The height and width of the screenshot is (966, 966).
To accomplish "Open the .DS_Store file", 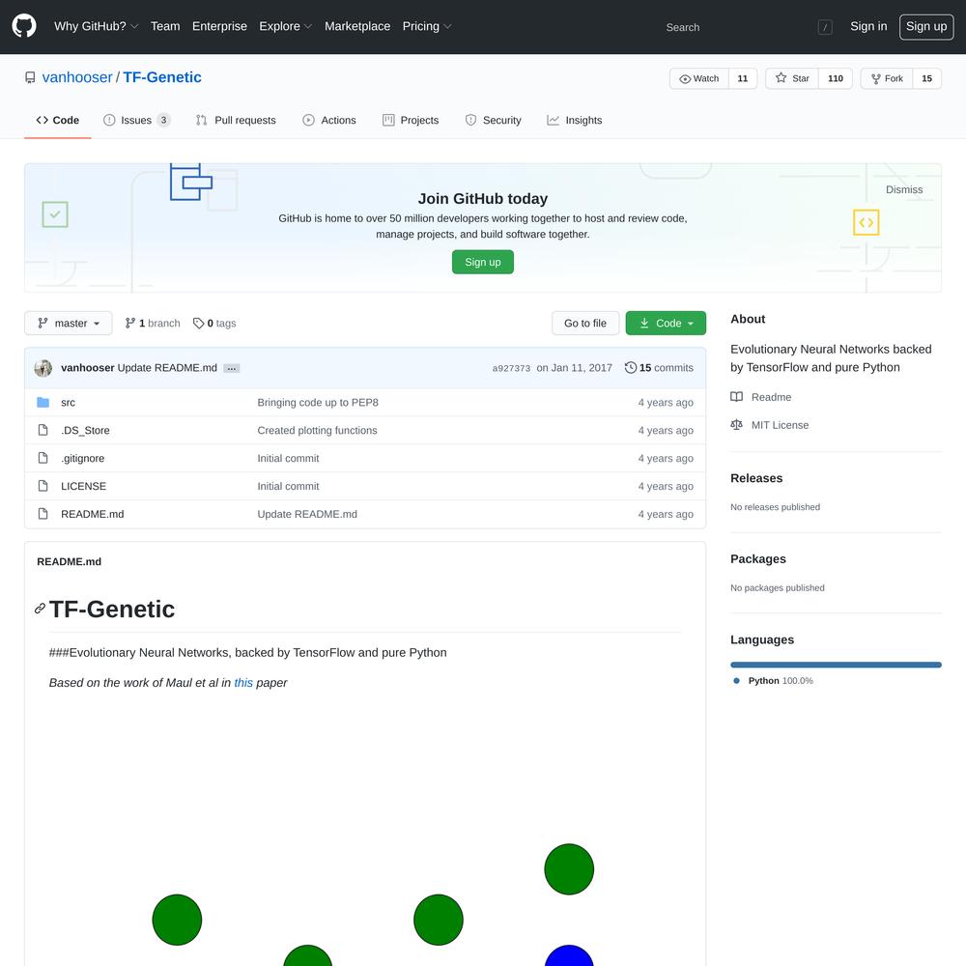I will (x=85, y=431).
